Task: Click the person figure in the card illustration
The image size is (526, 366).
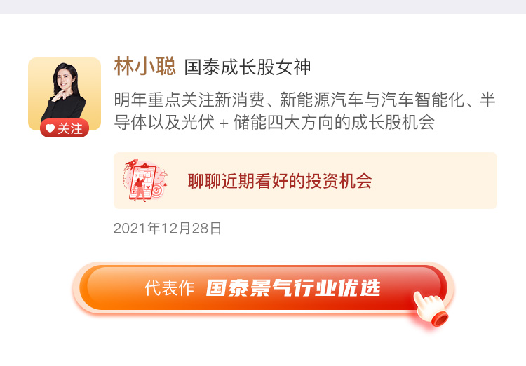Action: click(140, 189)
